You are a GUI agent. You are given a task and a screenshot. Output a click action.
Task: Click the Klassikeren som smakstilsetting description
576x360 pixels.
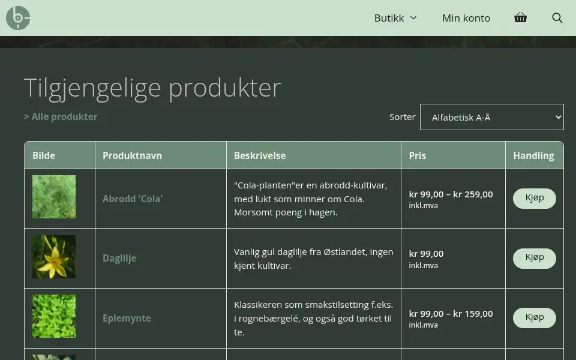click(x=314, y=319)
